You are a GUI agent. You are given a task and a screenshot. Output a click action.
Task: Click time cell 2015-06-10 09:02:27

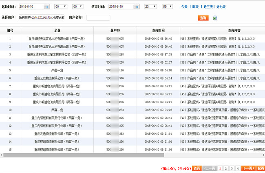[158, 62]
